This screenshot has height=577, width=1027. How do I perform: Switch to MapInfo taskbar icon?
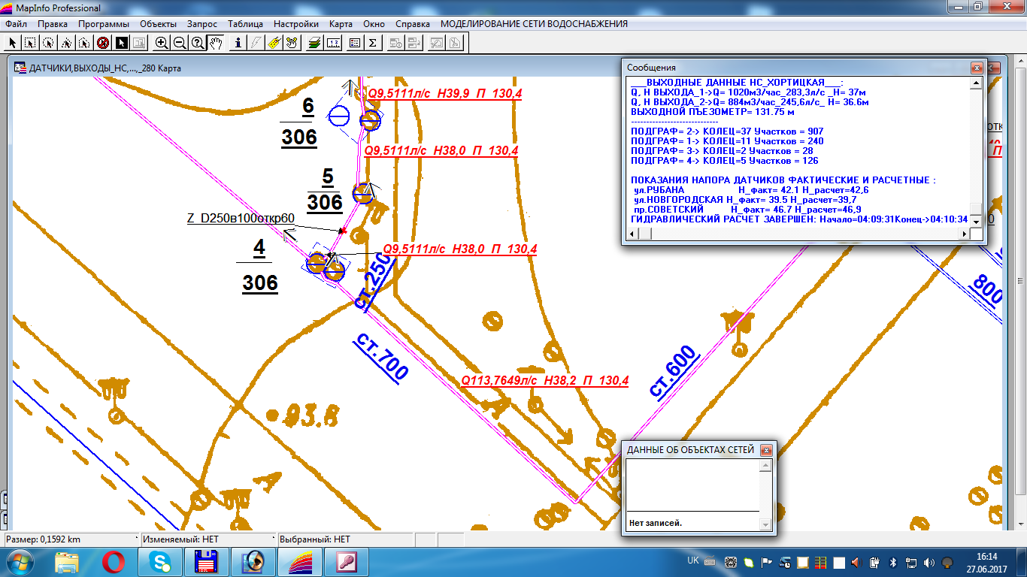[x=298, y=562]
